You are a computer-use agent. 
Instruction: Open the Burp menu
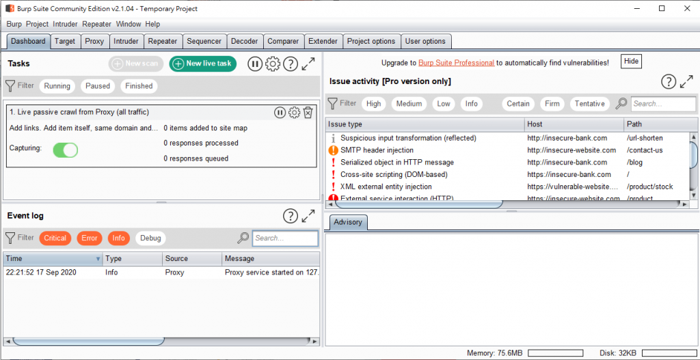tap(14, 24)
